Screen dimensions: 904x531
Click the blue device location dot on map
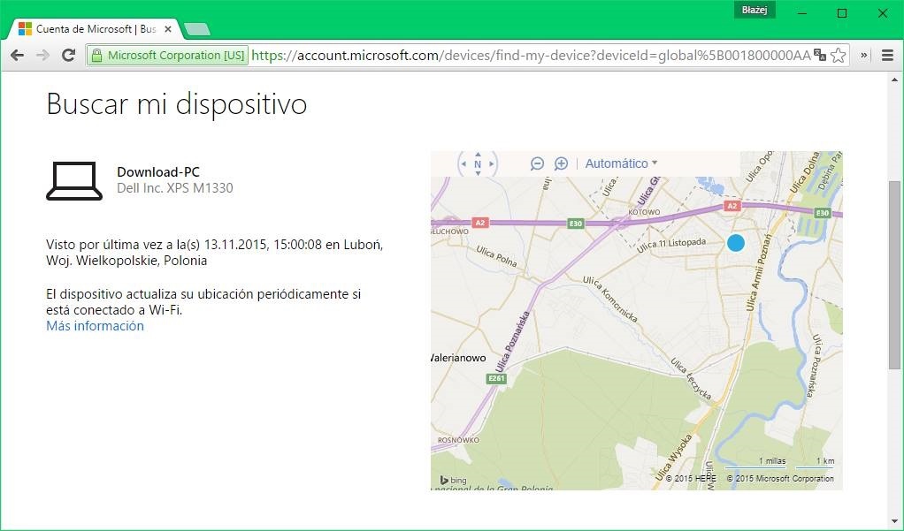(x=736, y=243)
